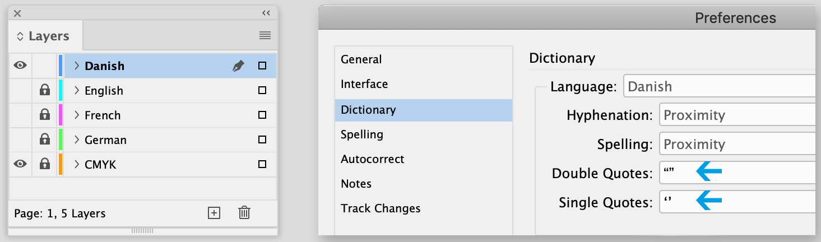Click the Delete selected layers trash icon

click(x=244, y=213)
